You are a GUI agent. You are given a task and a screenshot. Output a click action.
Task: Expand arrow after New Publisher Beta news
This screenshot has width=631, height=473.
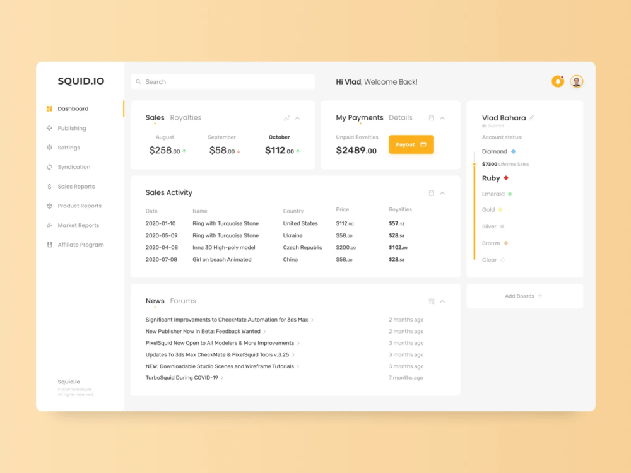click(264, 332)
